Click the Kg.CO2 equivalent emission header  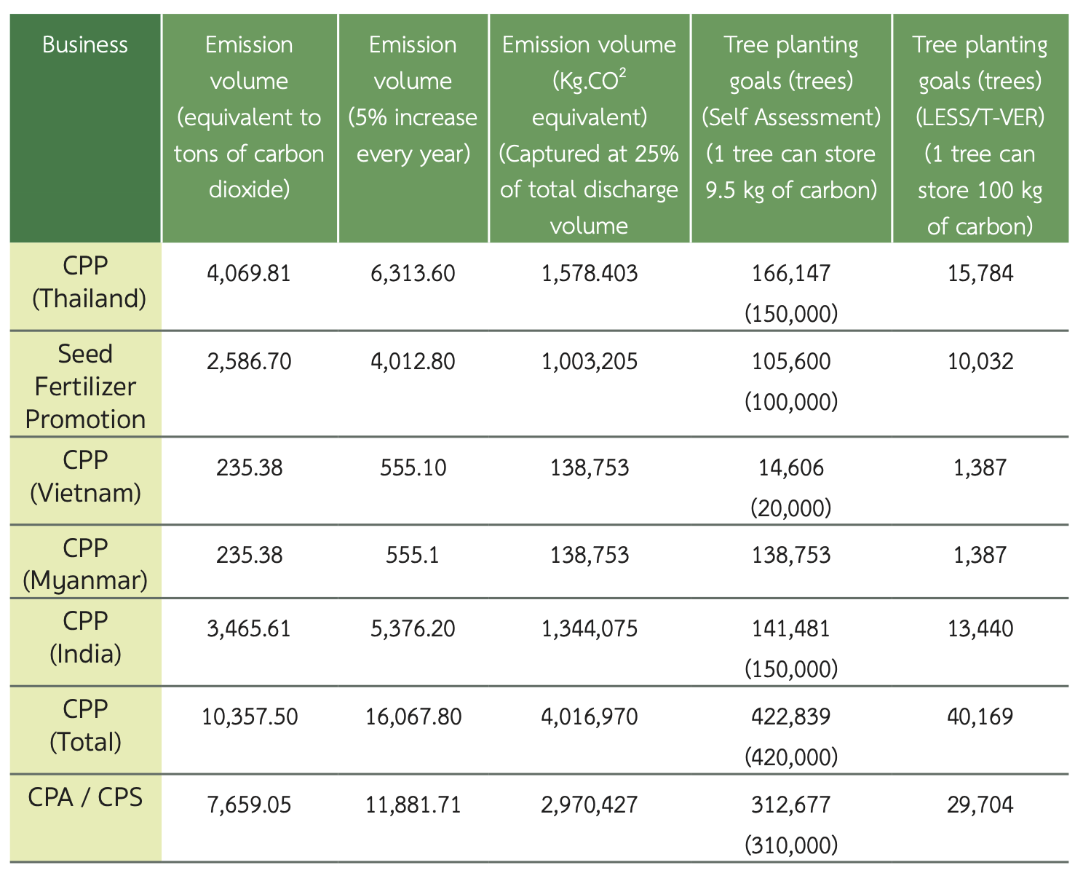(x=589, y=135)
